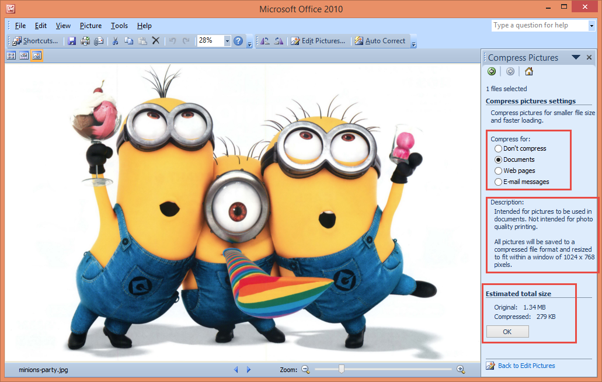Click the Delete X icon in the toolbar

pos(156,41)
